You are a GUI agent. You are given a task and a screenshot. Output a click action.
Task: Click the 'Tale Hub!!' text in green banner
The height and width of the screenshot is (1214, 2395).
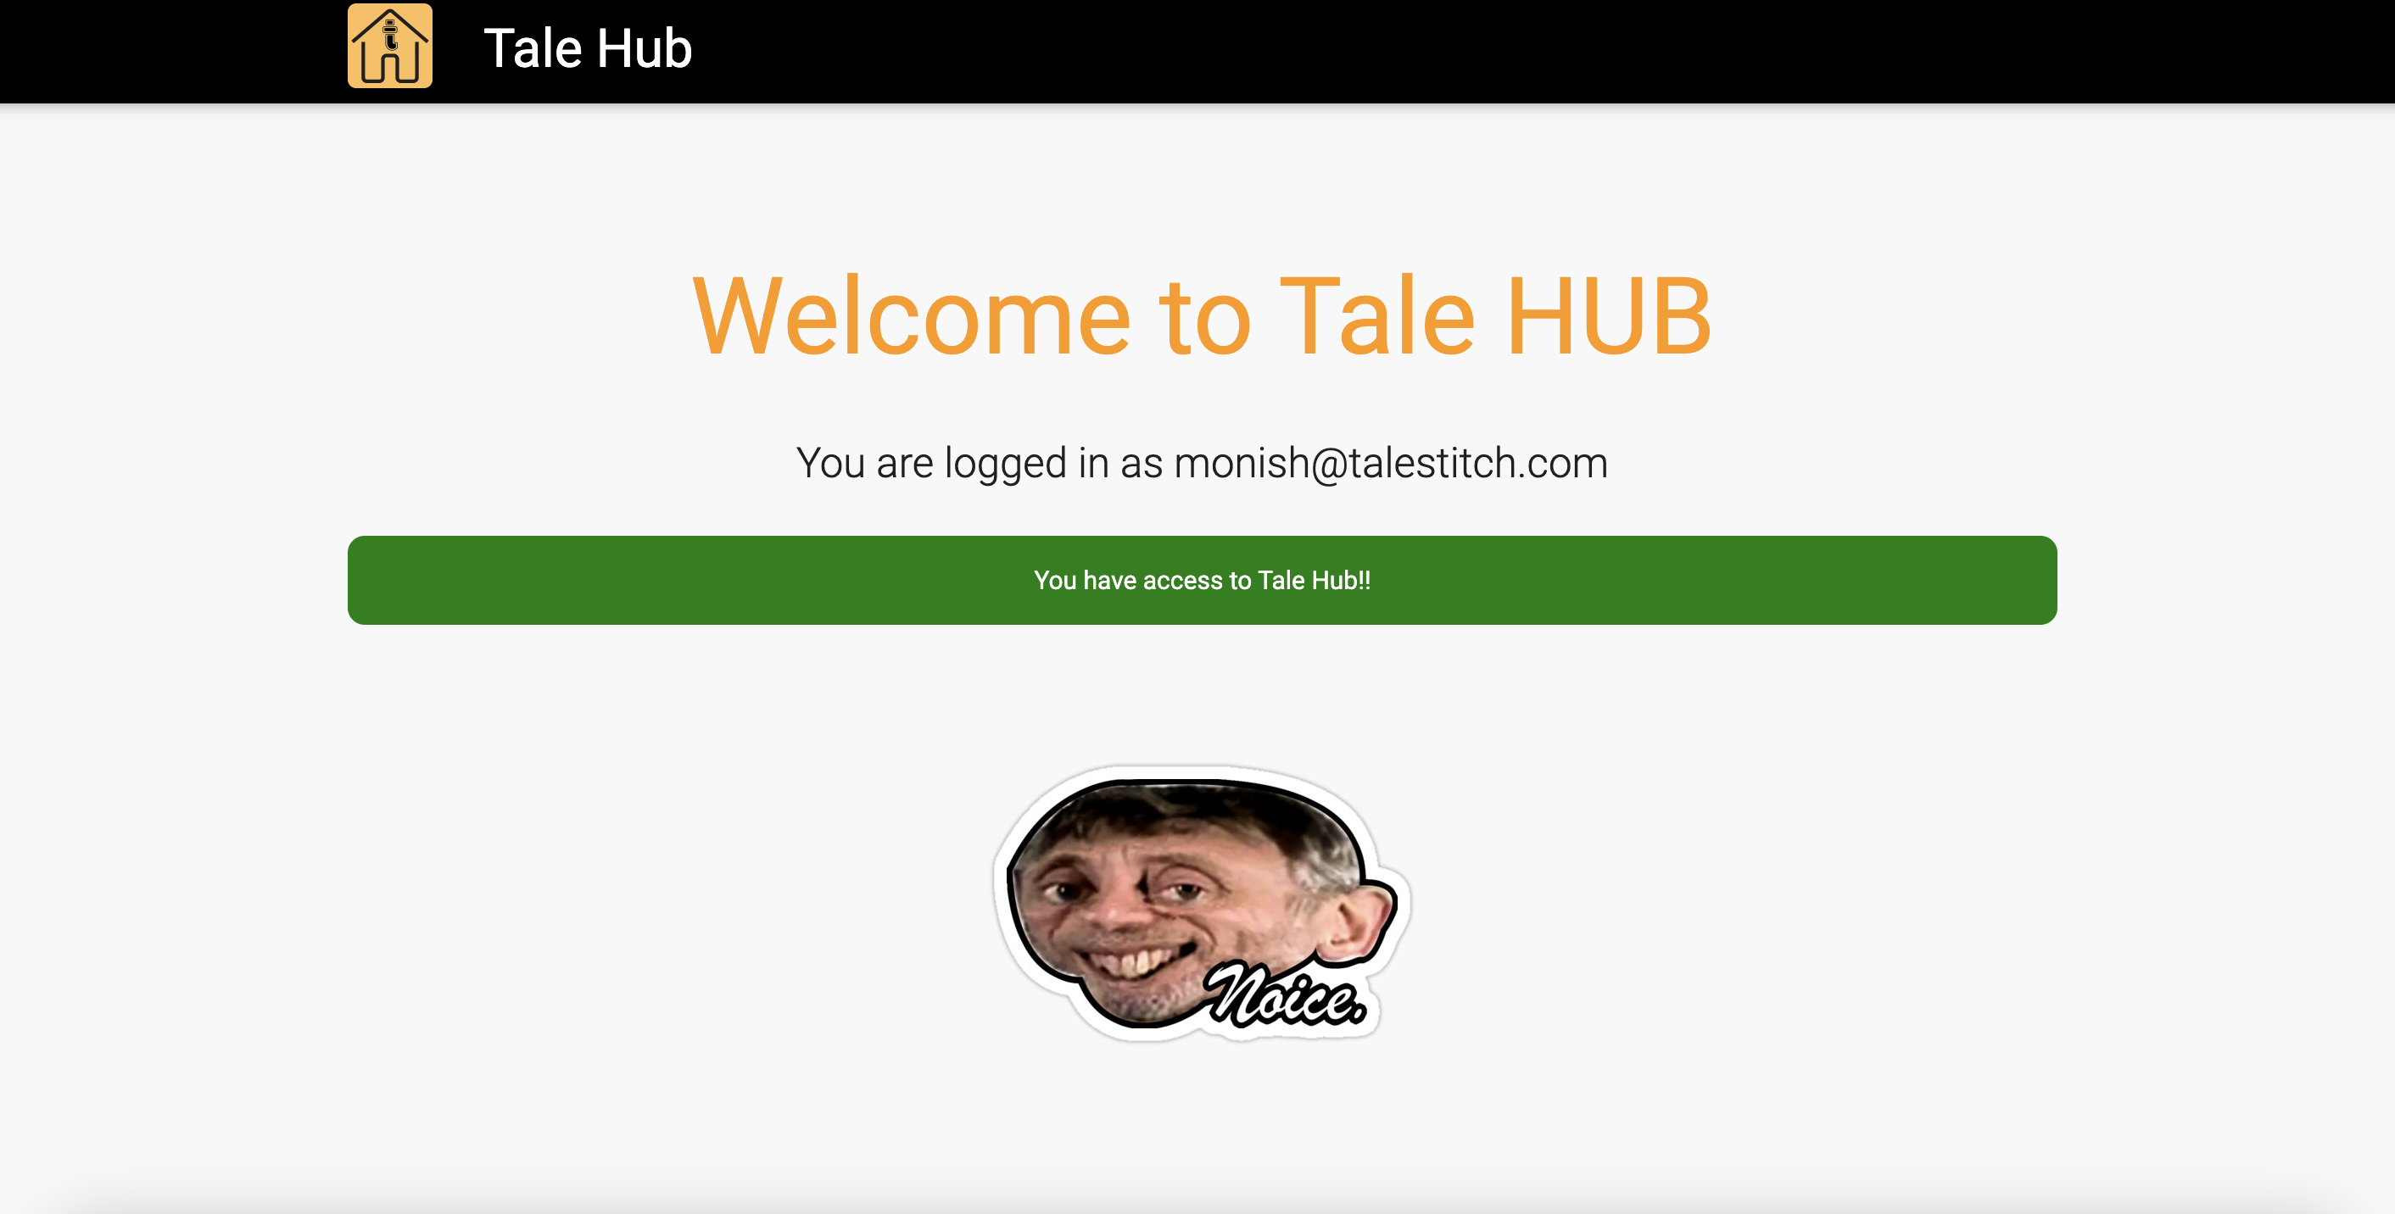[1314, 580]
